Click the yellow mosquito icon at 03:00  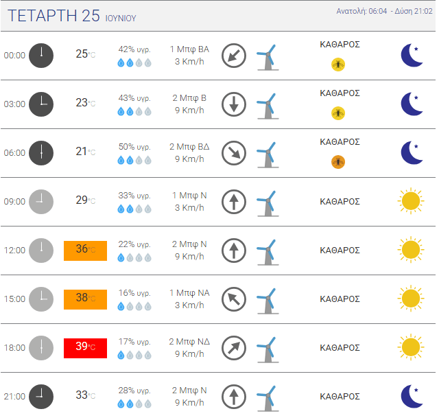338,113
